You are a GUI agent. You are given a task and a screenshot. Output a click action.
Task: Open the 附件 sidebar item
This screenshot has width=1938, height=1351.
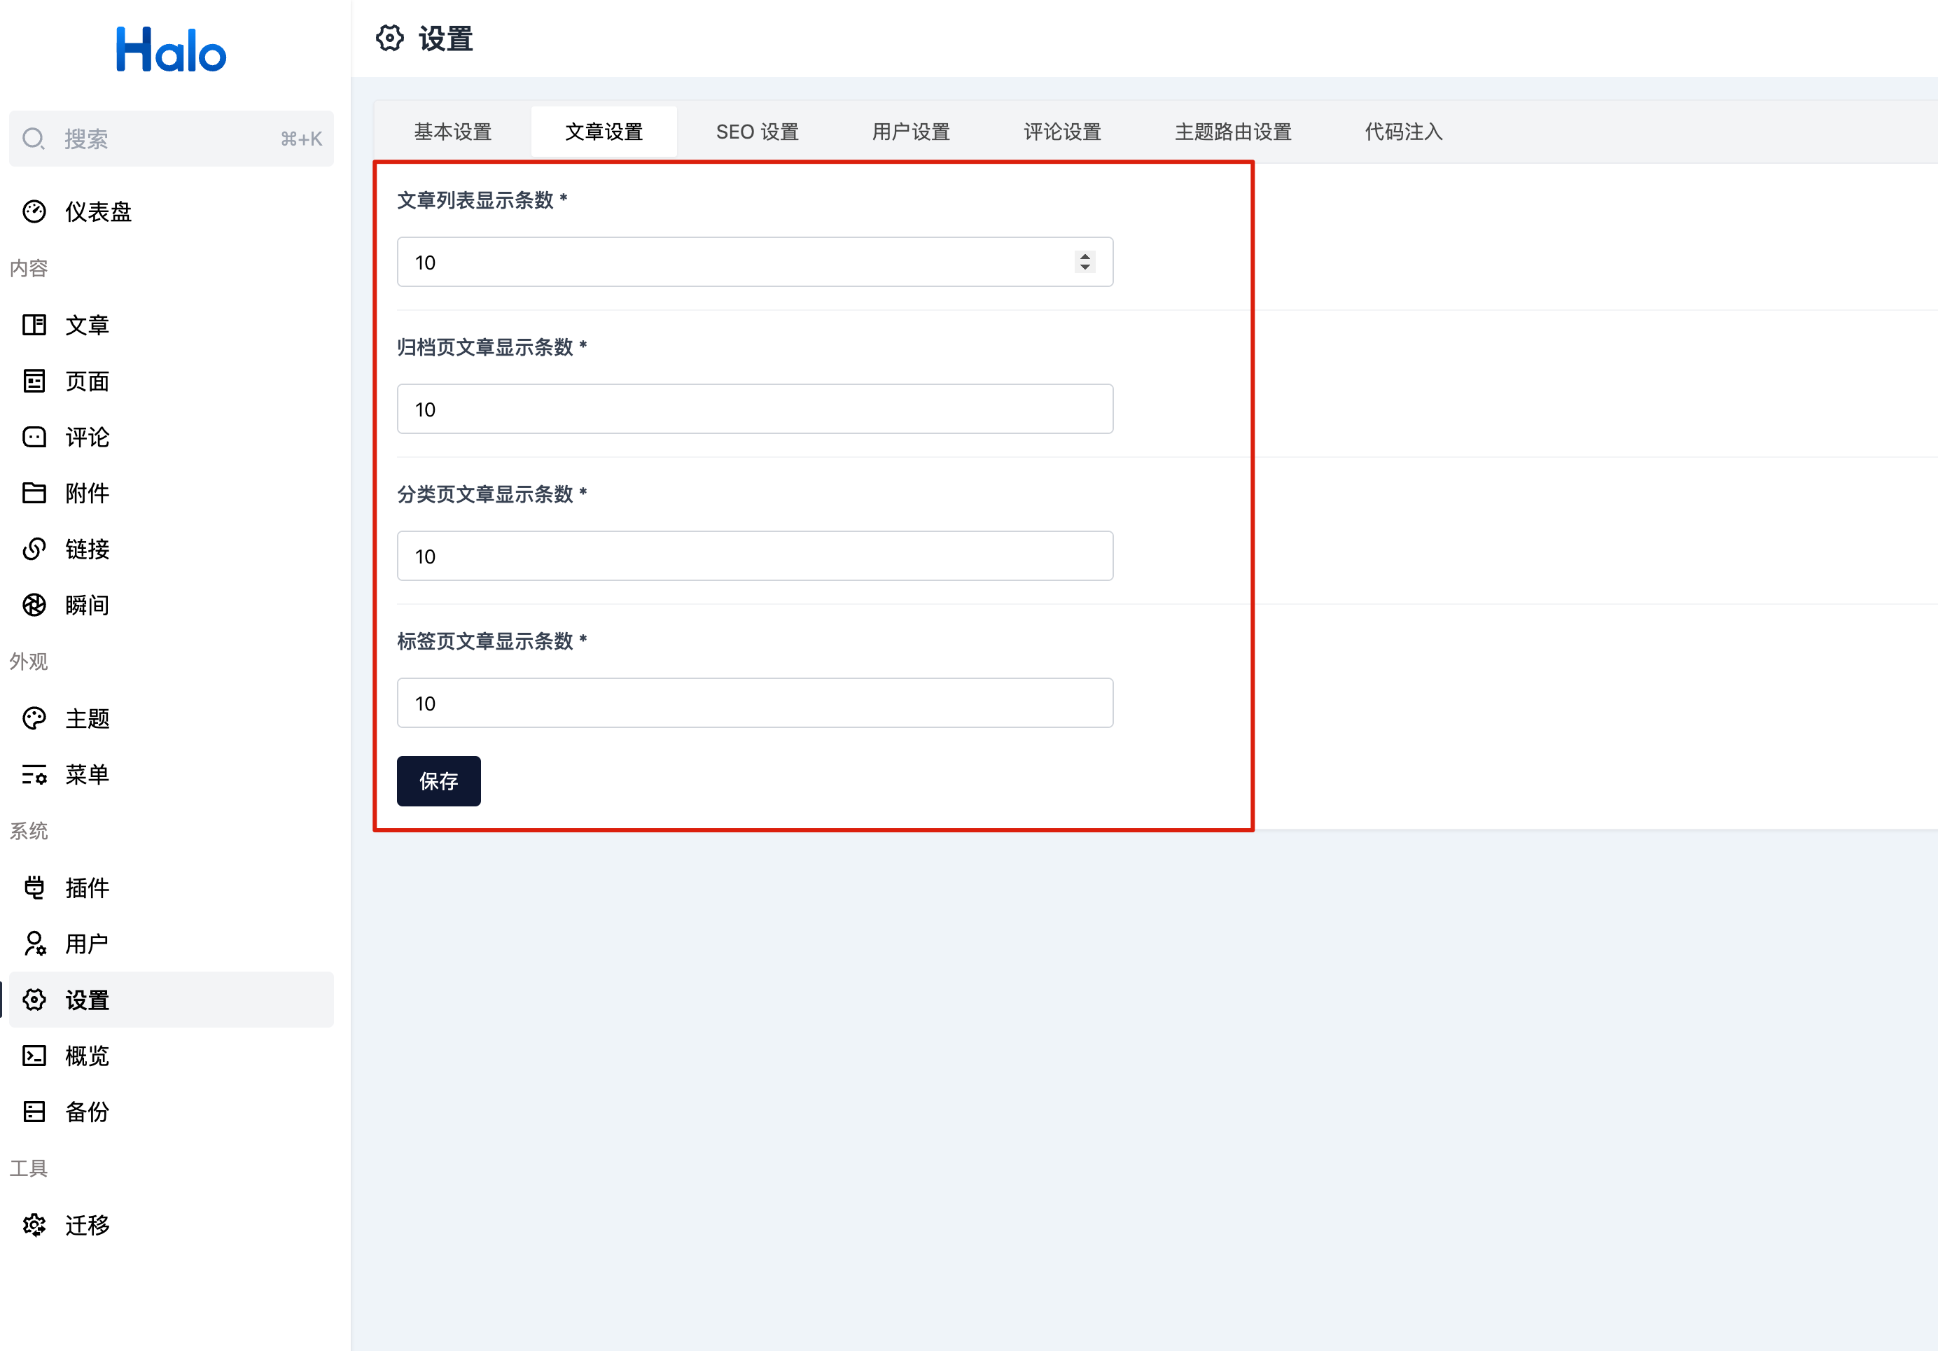(172, 493)
